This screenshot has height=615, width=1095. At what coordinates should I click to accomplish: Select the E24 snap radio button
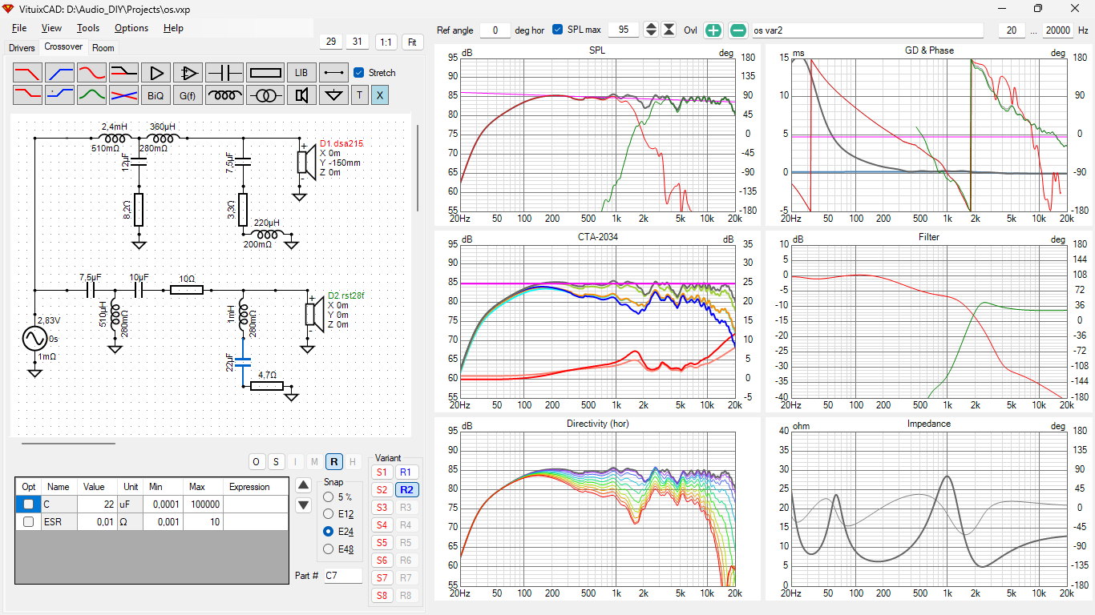[x=328, y=532]
